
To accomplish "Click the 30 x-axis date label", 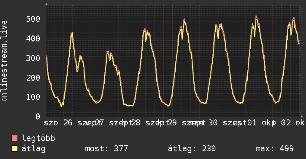I will coord(213,123).
